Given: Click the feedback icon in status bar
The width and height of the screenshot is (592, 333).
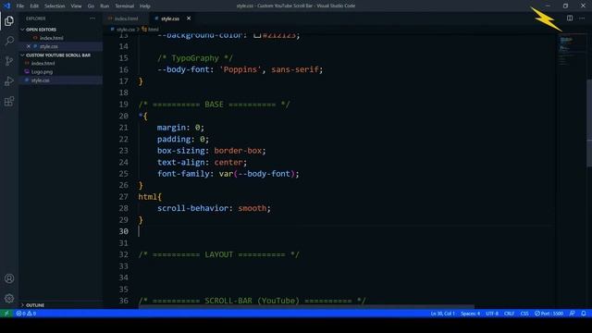Looking at the screenshot, I should pos(572,314).
